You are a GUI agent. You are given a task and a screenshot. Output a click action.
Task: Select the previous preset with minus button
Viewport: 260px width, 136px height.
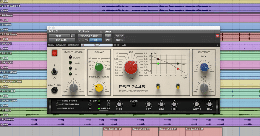point(79,40)
